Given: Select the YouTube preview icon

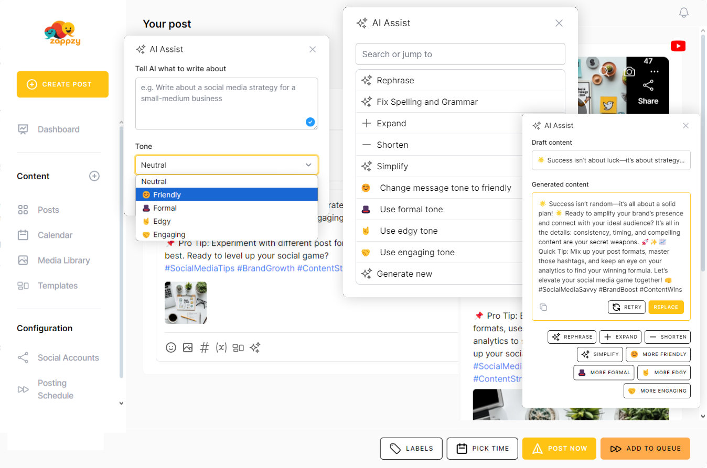Looking at the screenshot, I should [678, 47].
